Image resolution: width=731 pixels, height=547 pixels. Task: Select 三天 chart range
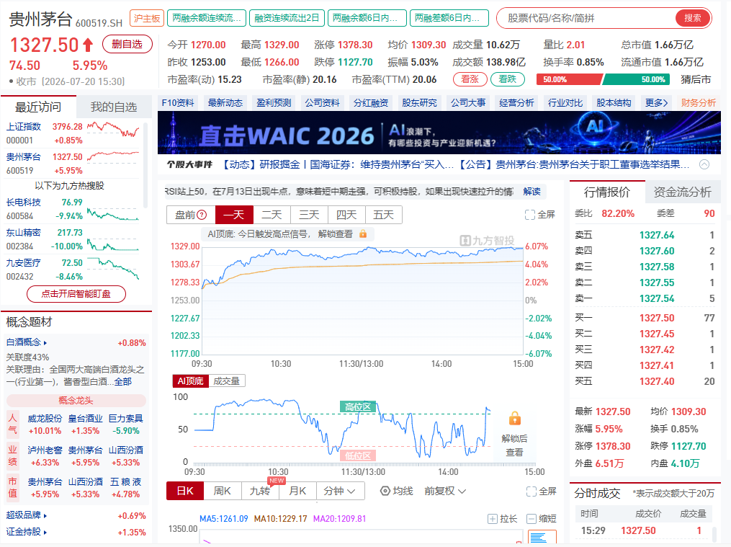point(309,215)
